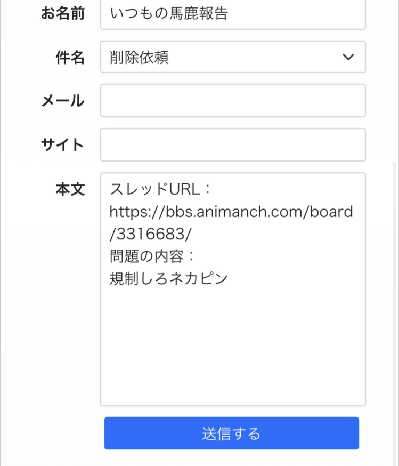Click the 本文 message textarea
The image size is (399, 466).
233,347
